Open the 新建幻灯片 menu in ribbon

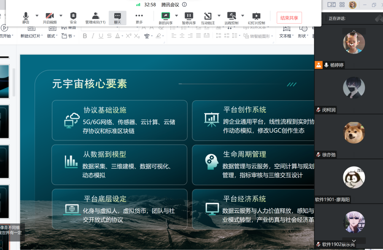(x=32, y=36)
